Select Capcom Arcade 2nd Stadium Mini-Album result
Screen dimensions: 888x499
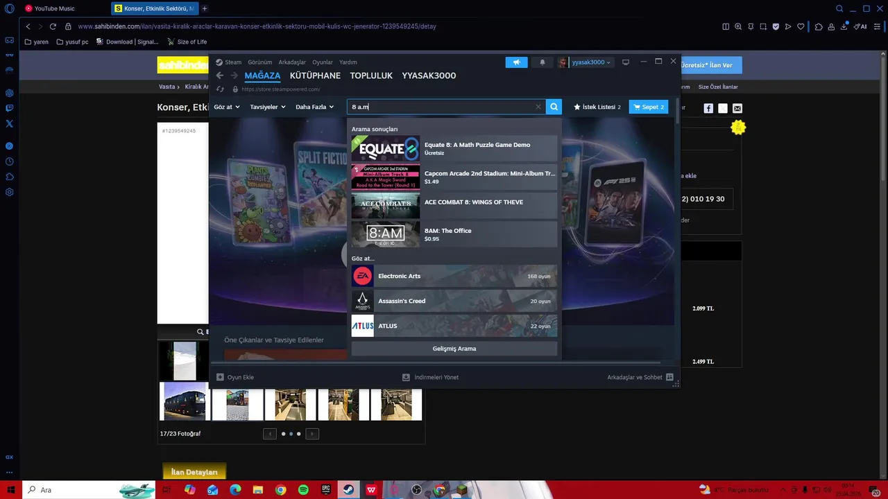454,177
